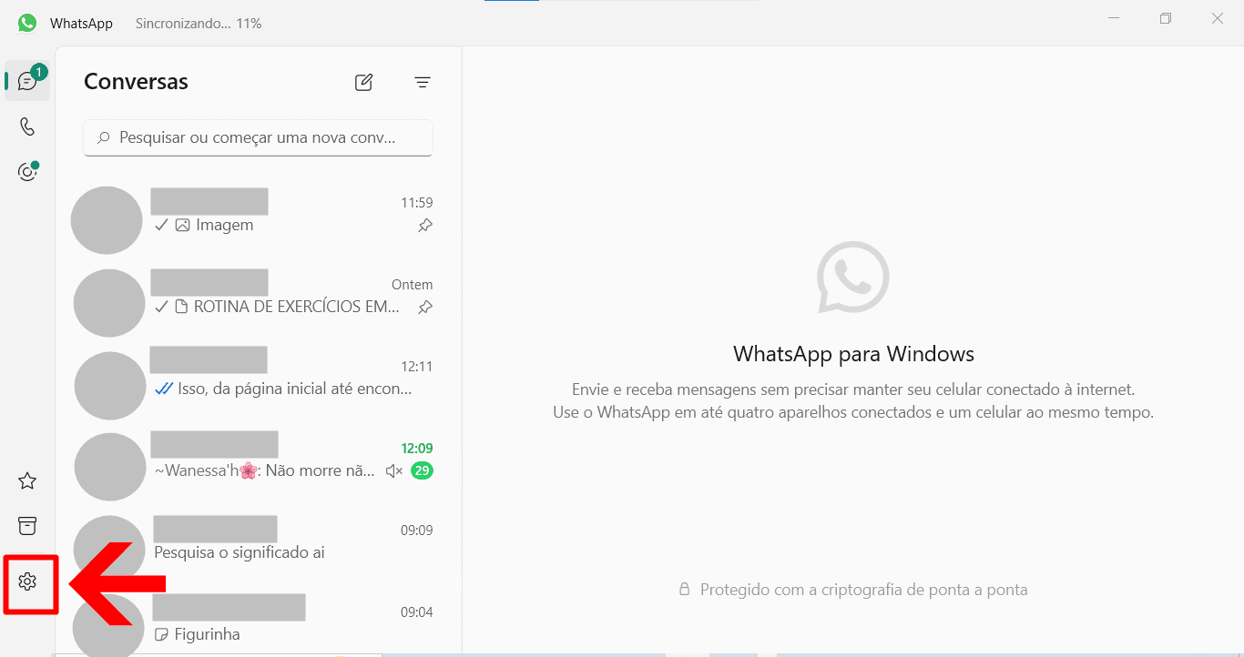Start a new chat with compose icon
Screen dimensions: 1244x657
pyautogui.click(x=363, y=82)
